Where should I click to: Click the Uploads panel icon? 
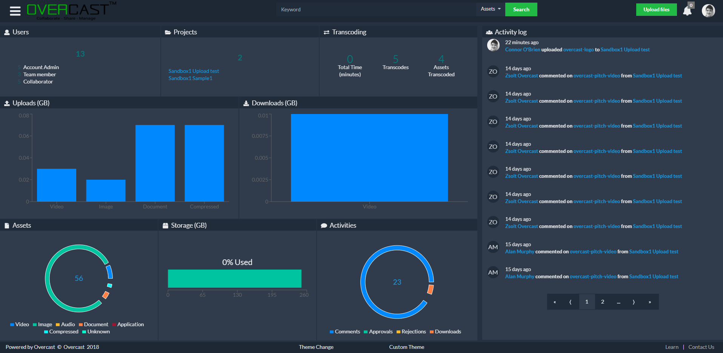(6, 103)
